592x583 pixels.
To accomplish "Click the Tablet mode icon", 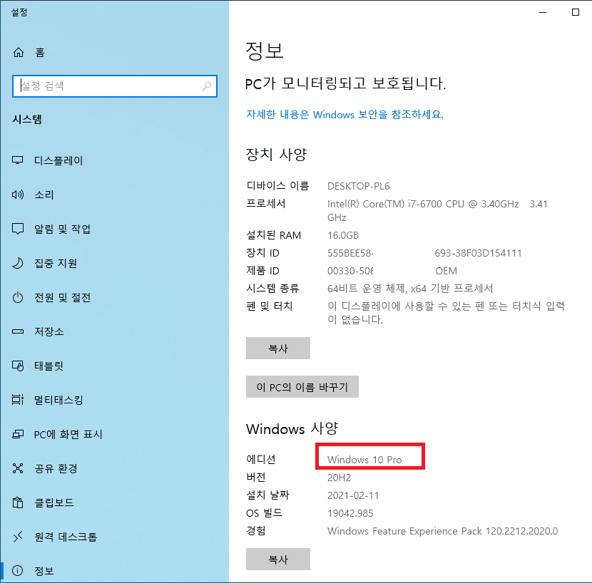I will pos(18,366).
